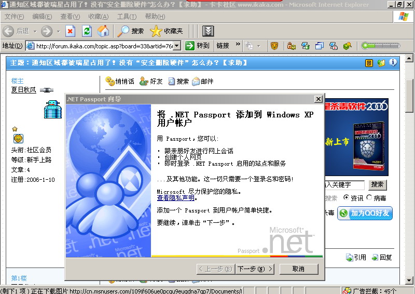Open the 帮助(H) menu

click(155, 17)
